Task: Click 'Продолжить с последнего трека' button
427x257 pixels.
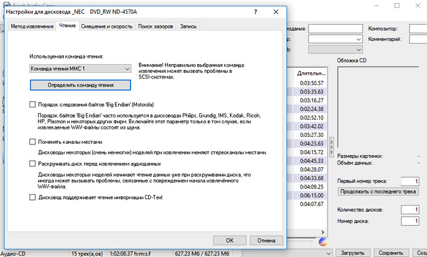Action: click(x=377, y=191)
